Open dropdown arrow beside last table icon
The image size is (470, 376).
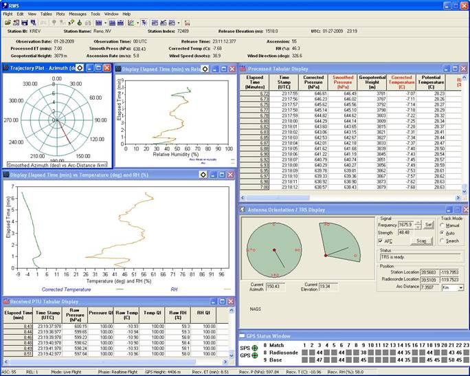[x=179, y=23]
